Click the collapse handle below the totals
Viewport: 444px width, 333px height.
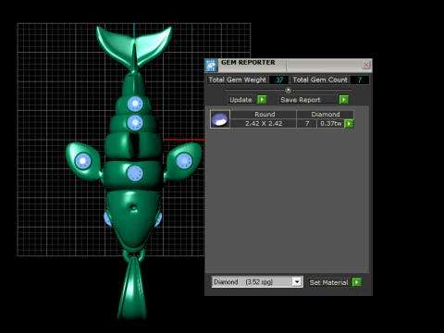[288, 90]
